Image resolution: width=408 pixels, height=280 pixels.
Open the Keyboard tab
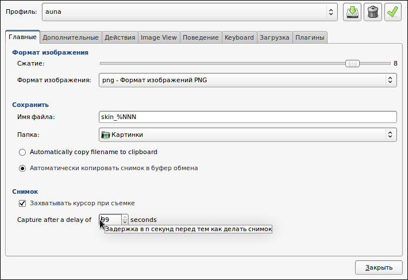239,37
